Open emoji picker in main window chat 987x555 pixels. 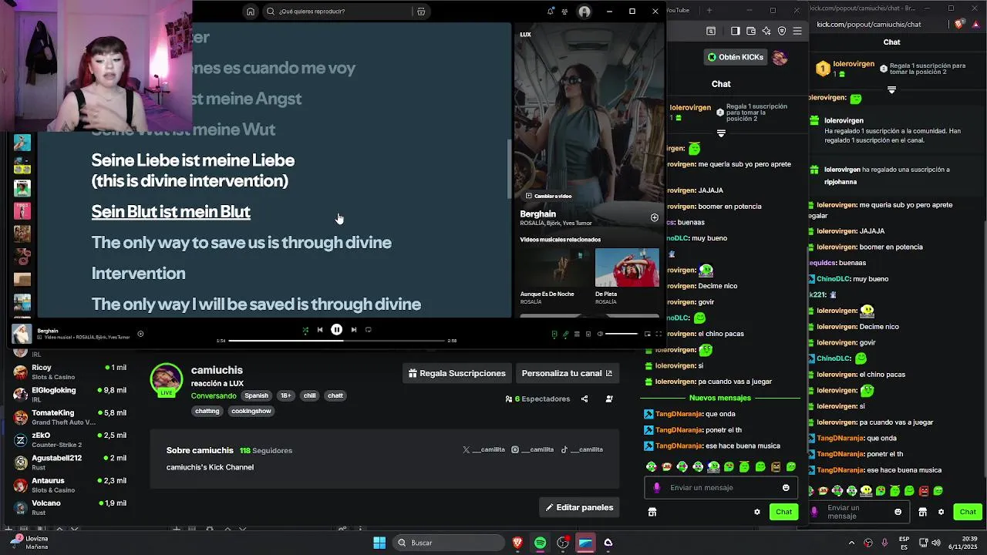[786, 487]
